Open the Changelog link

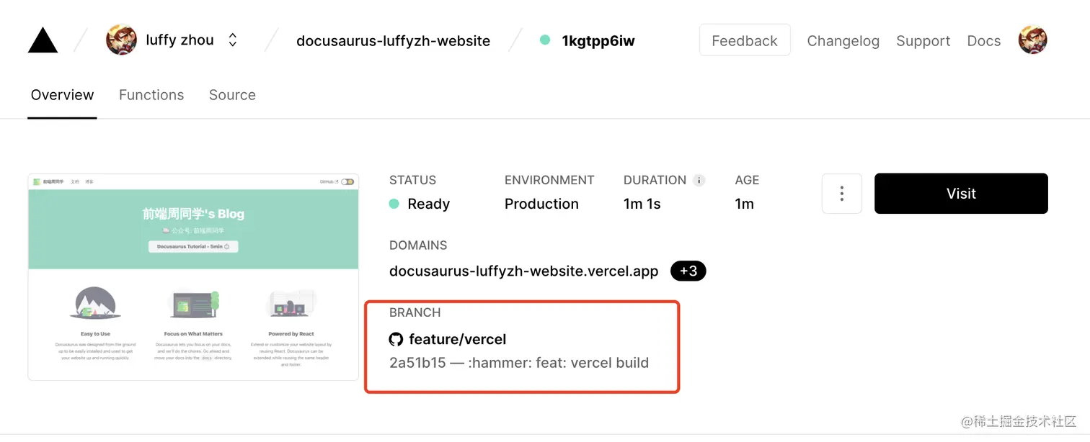(843, 41)
